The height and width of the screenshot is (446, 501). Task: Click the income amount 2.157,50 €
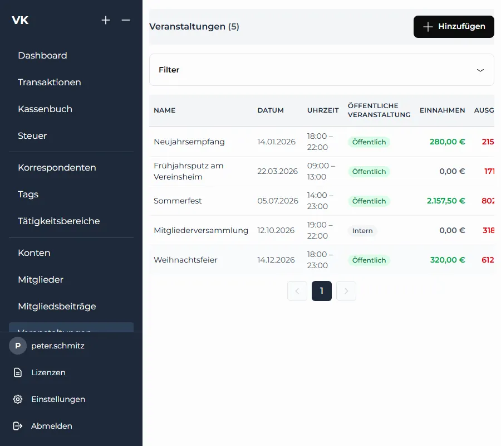click(446, 201)
